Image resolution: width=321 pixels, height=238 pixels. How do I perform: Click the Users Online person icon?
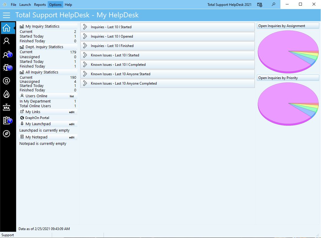(x=22, y=96)
